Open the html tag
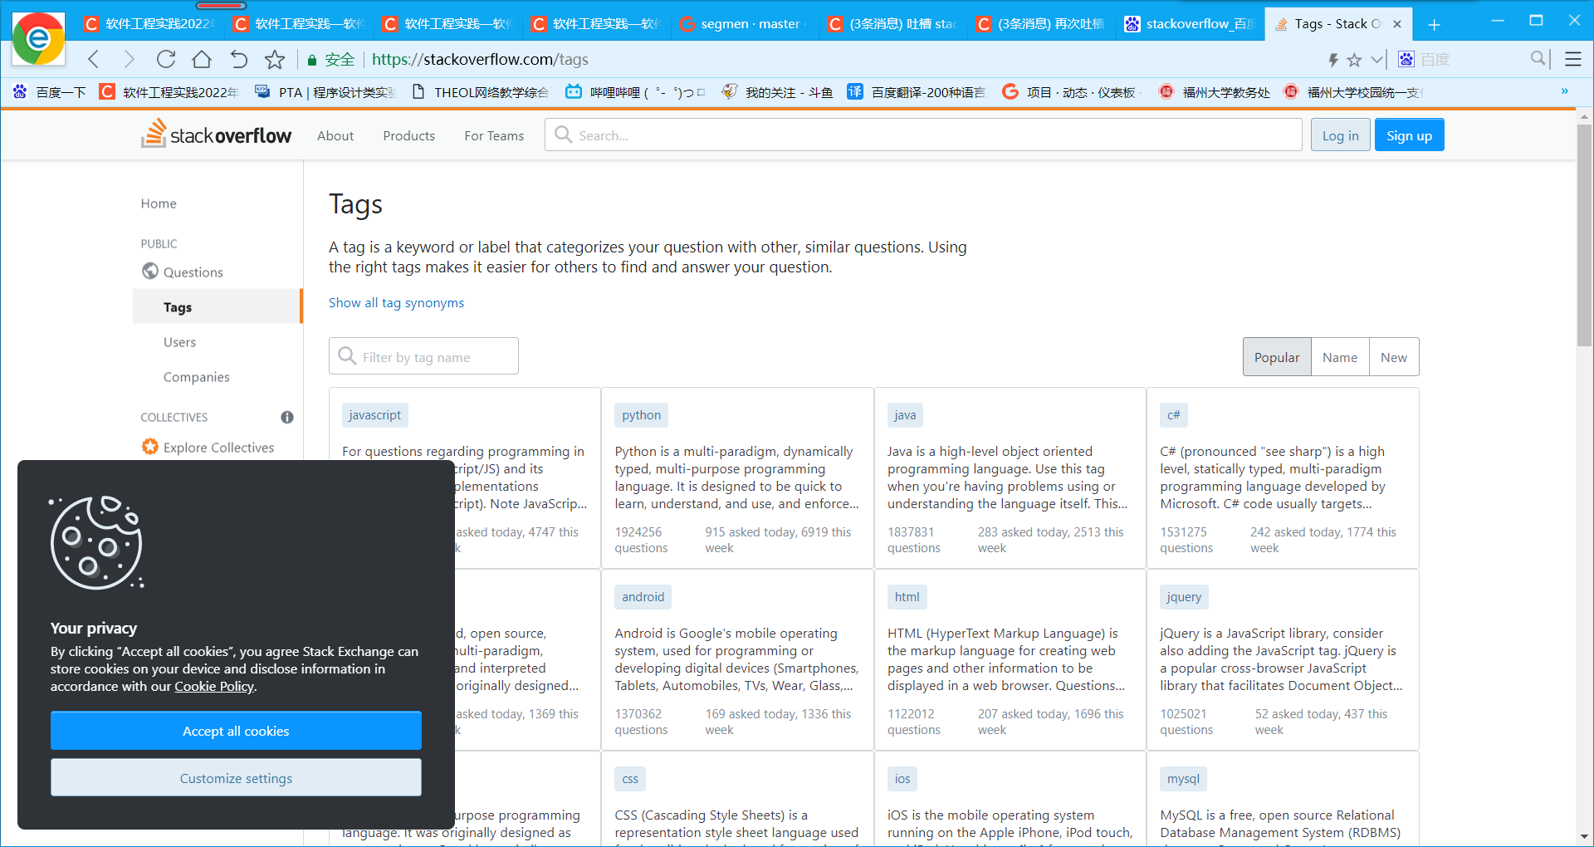Viewport: 1594px width, 847px height. pyautogui.click(x=907, y=597)
